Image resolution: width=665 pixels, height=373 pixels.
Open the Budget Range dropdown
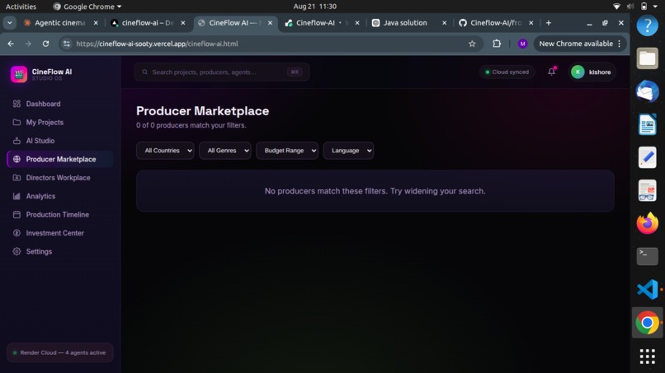click(x=286, y=151)
